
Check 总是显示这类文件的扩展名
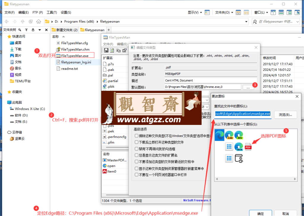(x=137, y=155)
